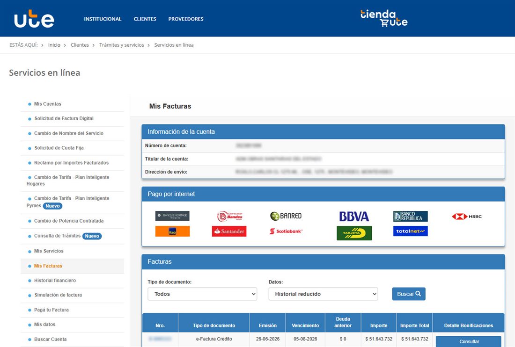Open Cambio de Potencia Contratada
Viewport: 515px width, 347px height.
[69, 221]
